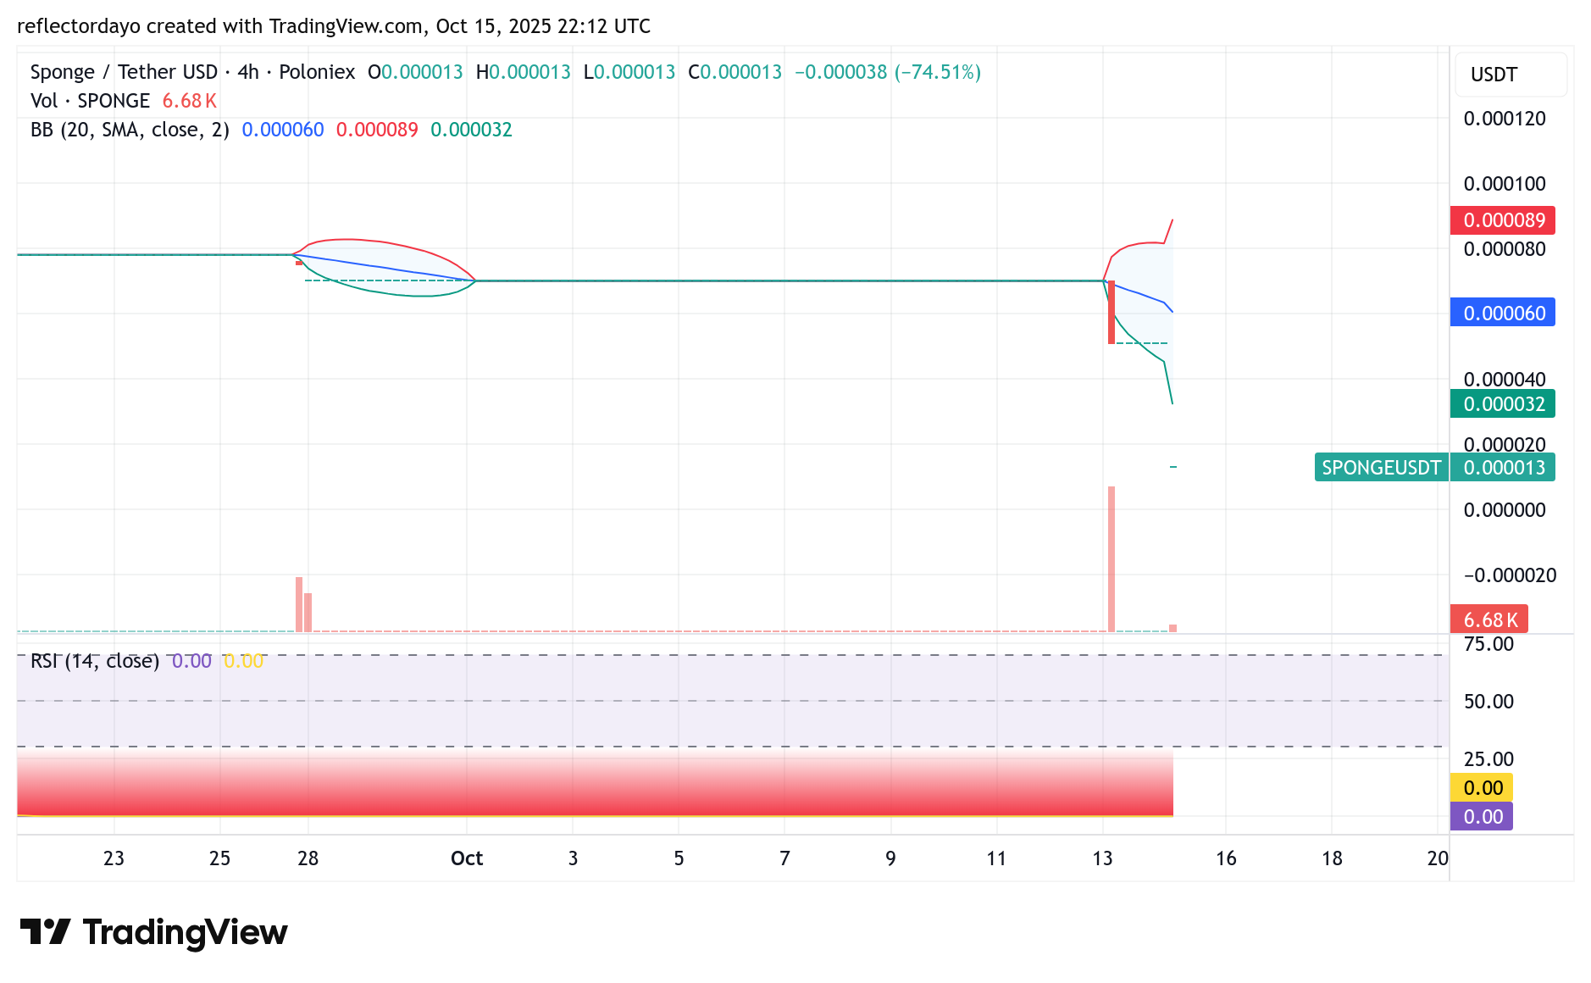
Task: Click the 6.68 K volume legend value
Action: coord(190,101)
